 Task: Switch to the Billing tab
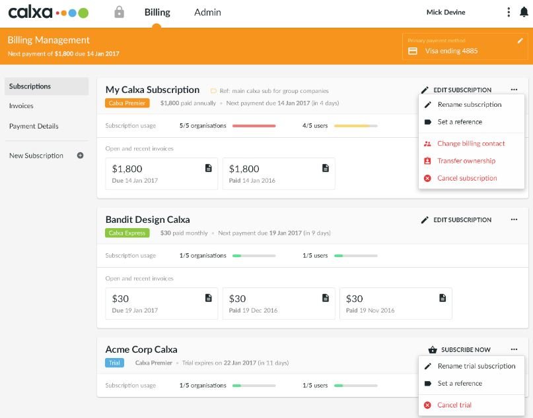pos(157,13)
